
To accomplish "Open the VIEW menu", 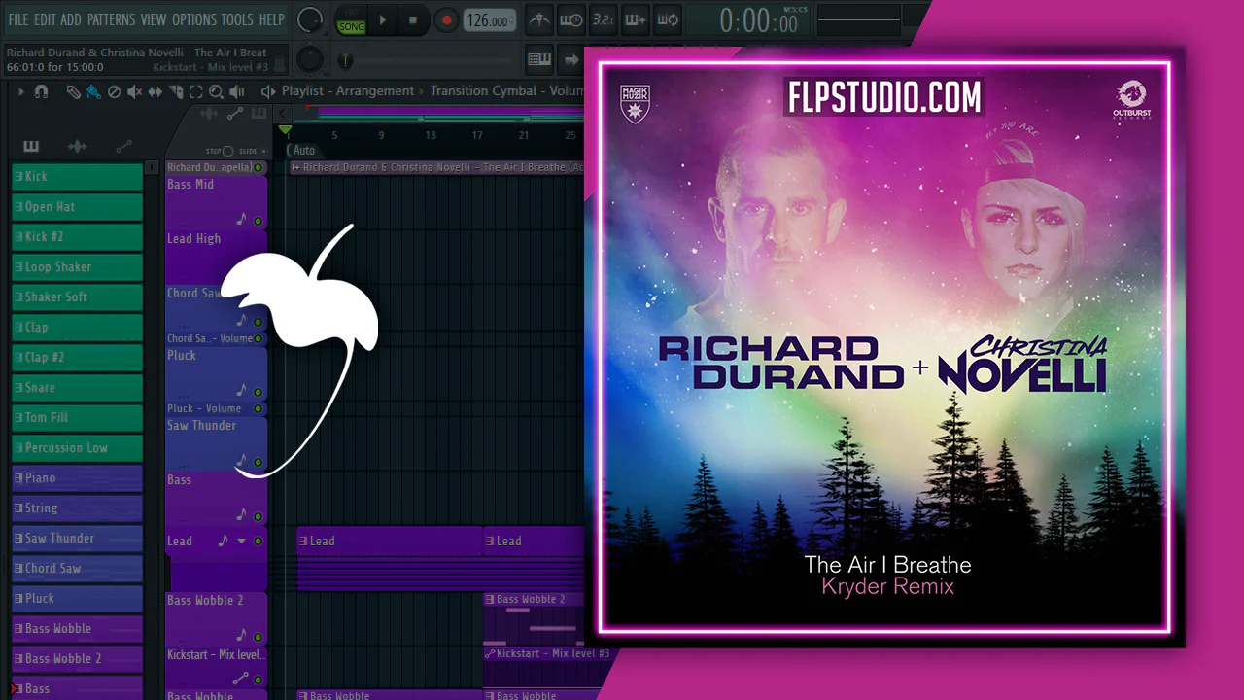I will coord(154,19).
